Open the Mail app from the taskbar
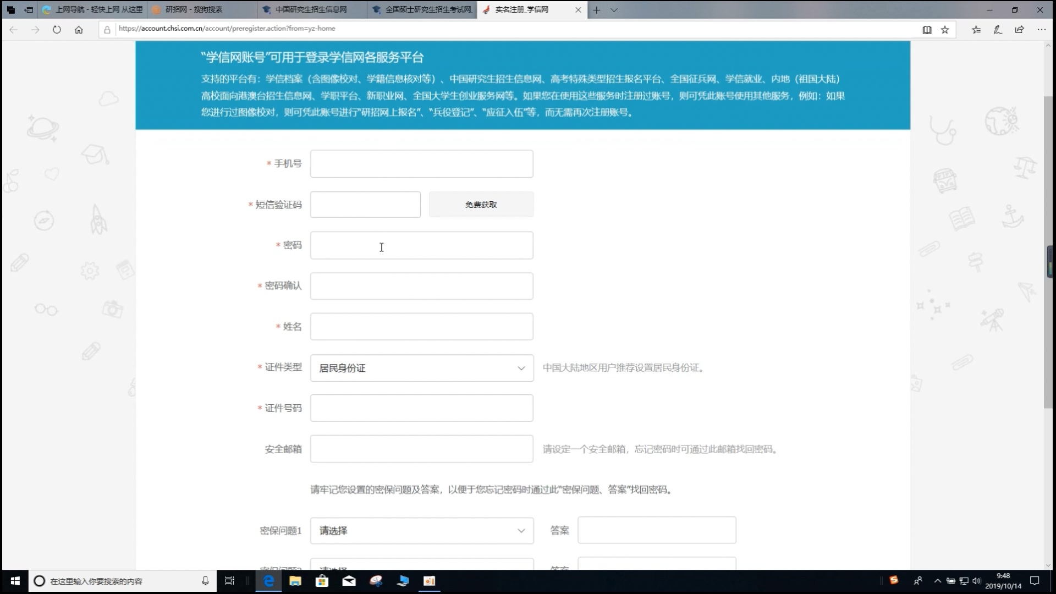This screenshot has width=1056, height=594. point(349,581)
